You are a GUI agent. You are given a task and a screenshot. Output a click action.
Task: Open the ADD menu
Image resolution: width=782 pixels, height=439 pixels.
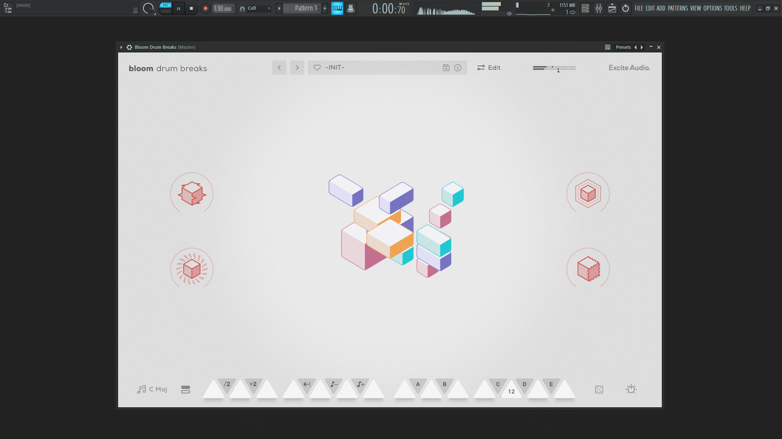(x=661, y=8)
